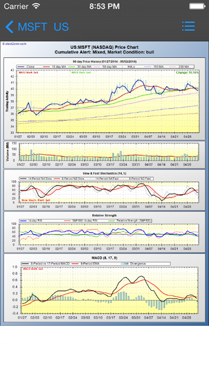Tap the MSFT US header title
Image resolution: width=209 pixels, height=371 pixels.
pyautogui.click(x=43, y=27)
